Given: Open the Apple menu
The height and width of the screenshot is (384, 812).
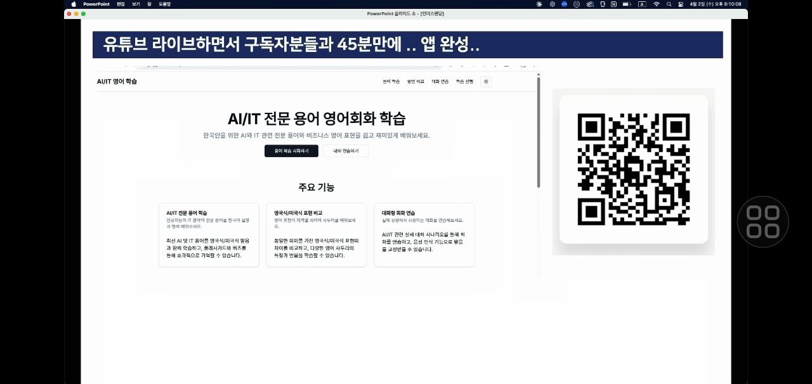Looking at the screenshot, I should coord(74,4).
